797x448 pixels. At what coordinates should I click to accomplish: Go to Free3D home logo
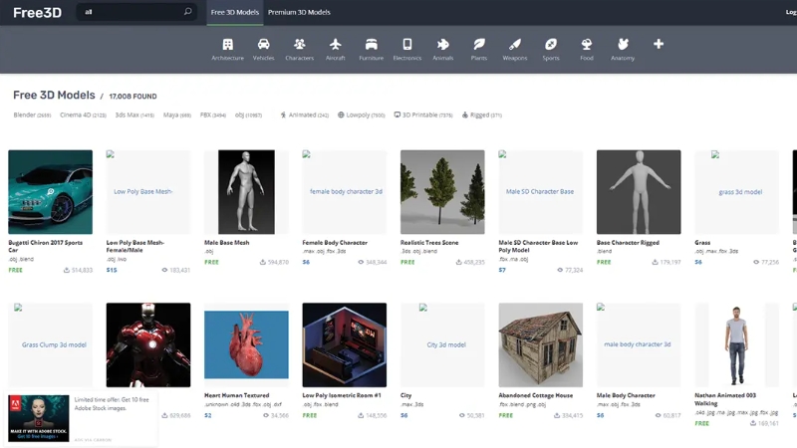(37, 12)
